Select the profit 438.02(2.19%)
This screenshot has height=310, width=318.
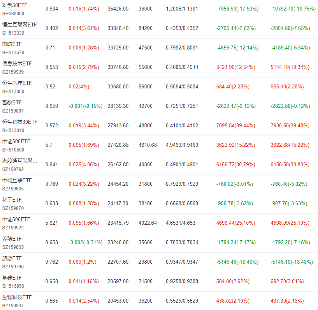click(233, 301)
